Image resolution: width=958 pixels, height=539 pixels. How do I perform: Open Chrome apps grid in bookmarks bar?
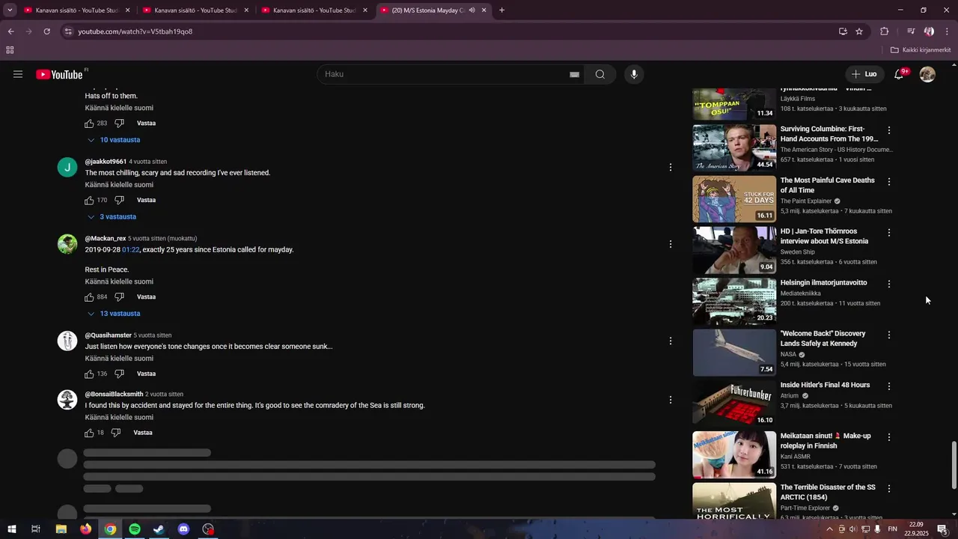(x=10, y=50)
